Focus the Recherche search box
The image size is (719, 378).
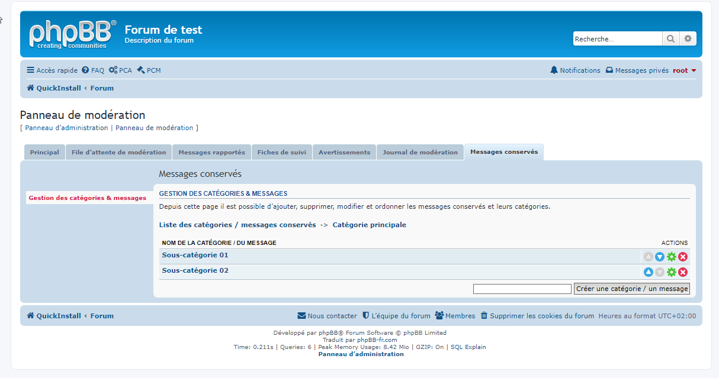(617, 39)
